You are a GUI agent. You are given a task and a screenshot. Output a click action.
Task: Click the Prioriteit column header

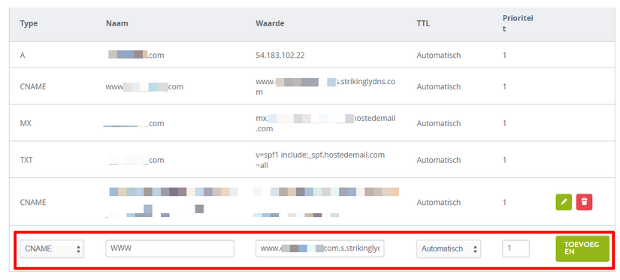pyautogui.click(x=518, y=23)
